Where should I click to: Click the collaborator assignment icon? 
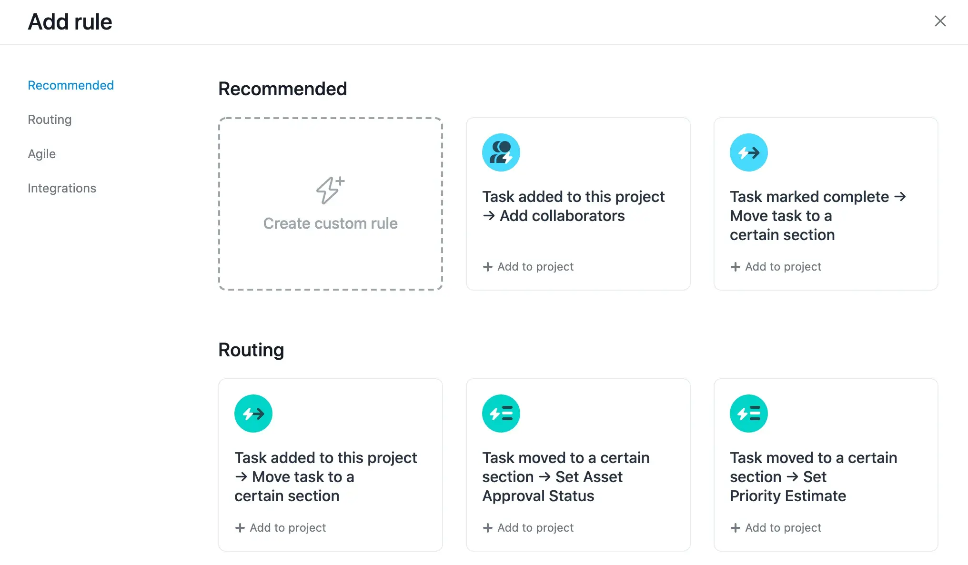click(x=501, y=152)
